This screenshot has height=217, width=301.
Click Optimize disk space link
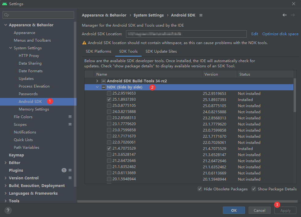[280, 34]
